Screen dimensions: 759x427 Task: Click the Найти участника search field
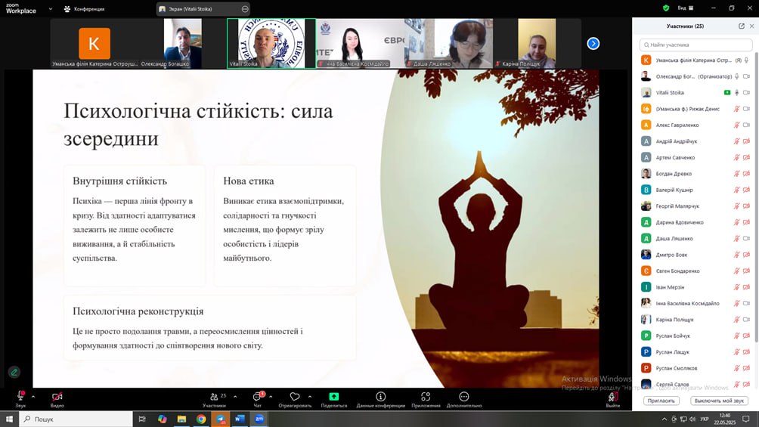pyautogui.click(x=695, y=45)
